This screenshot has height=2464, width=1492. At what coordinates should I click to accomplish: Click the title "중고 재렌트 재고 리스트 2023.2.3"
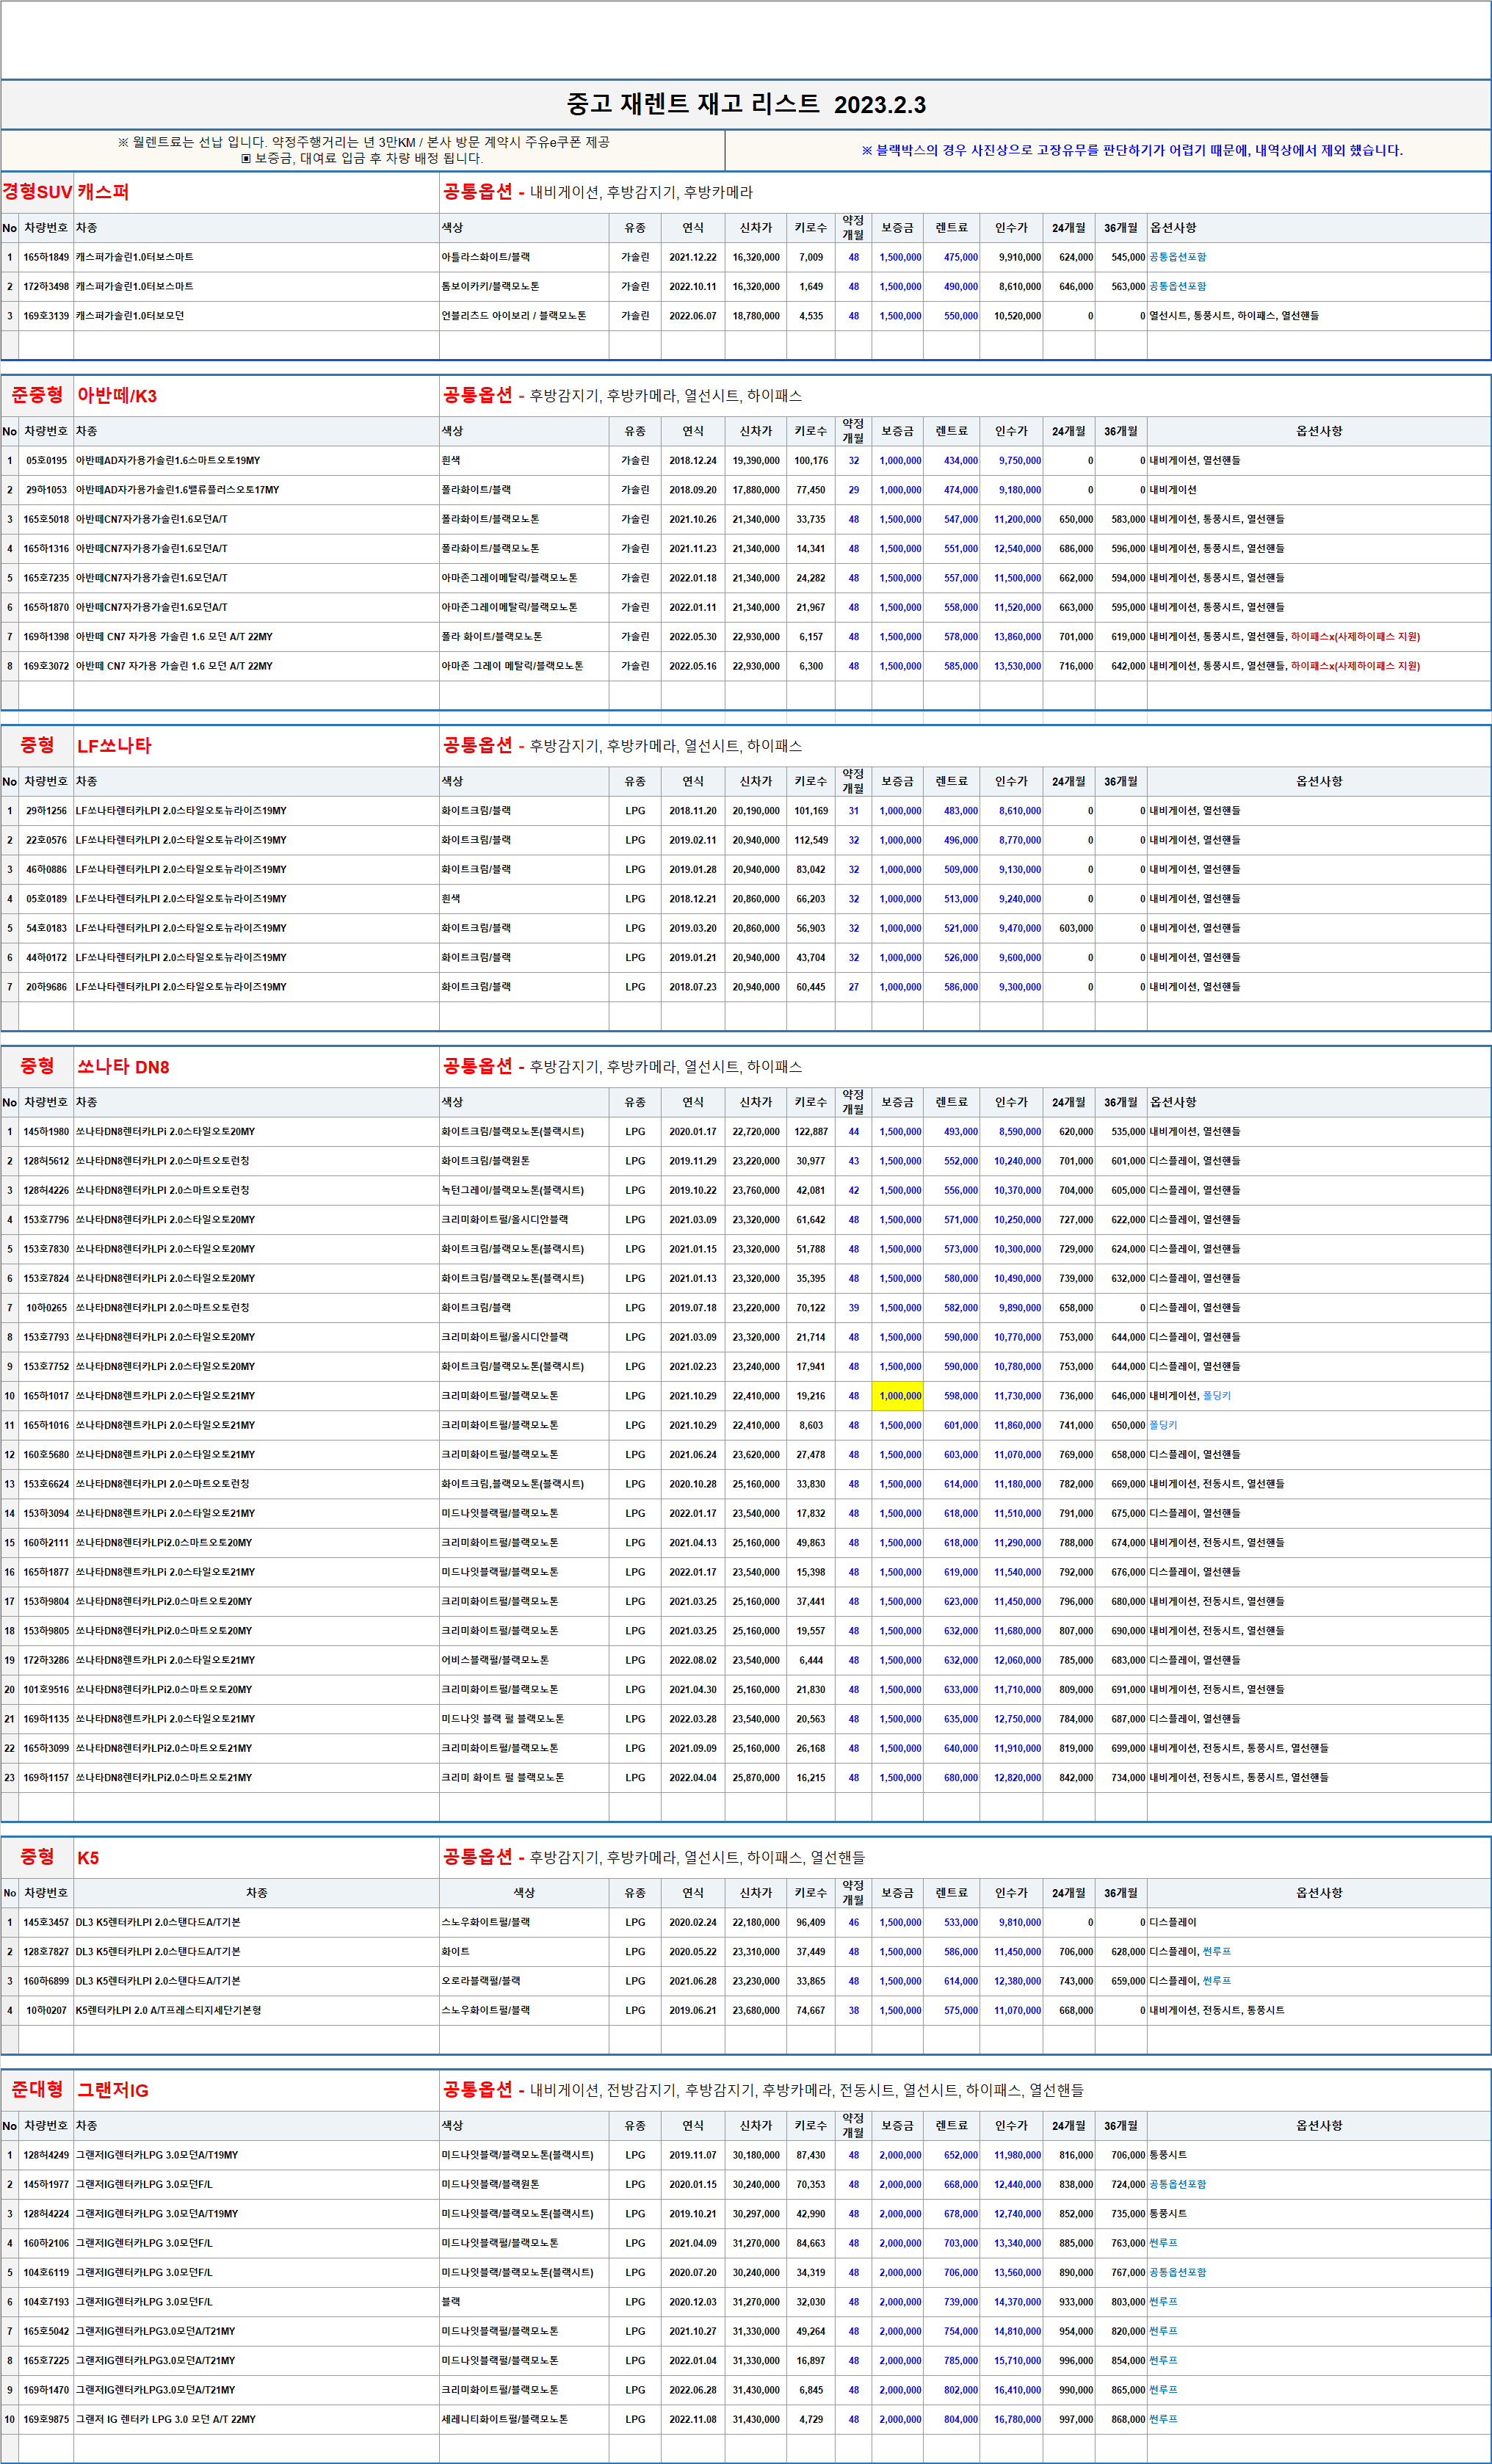pyautogui.click(x=746, y=104)
